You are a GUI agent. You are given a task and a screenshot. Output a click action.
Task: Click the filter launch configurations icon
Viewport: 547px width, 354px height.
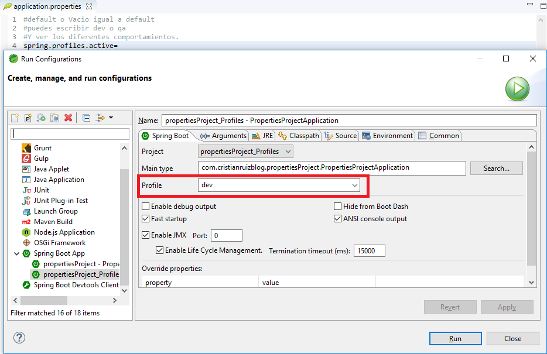pos(100,118)
